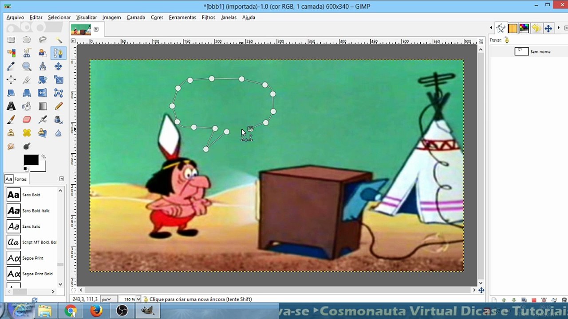
Task: Select the Rectangle Select tool
Action: (x=11, y=40)
